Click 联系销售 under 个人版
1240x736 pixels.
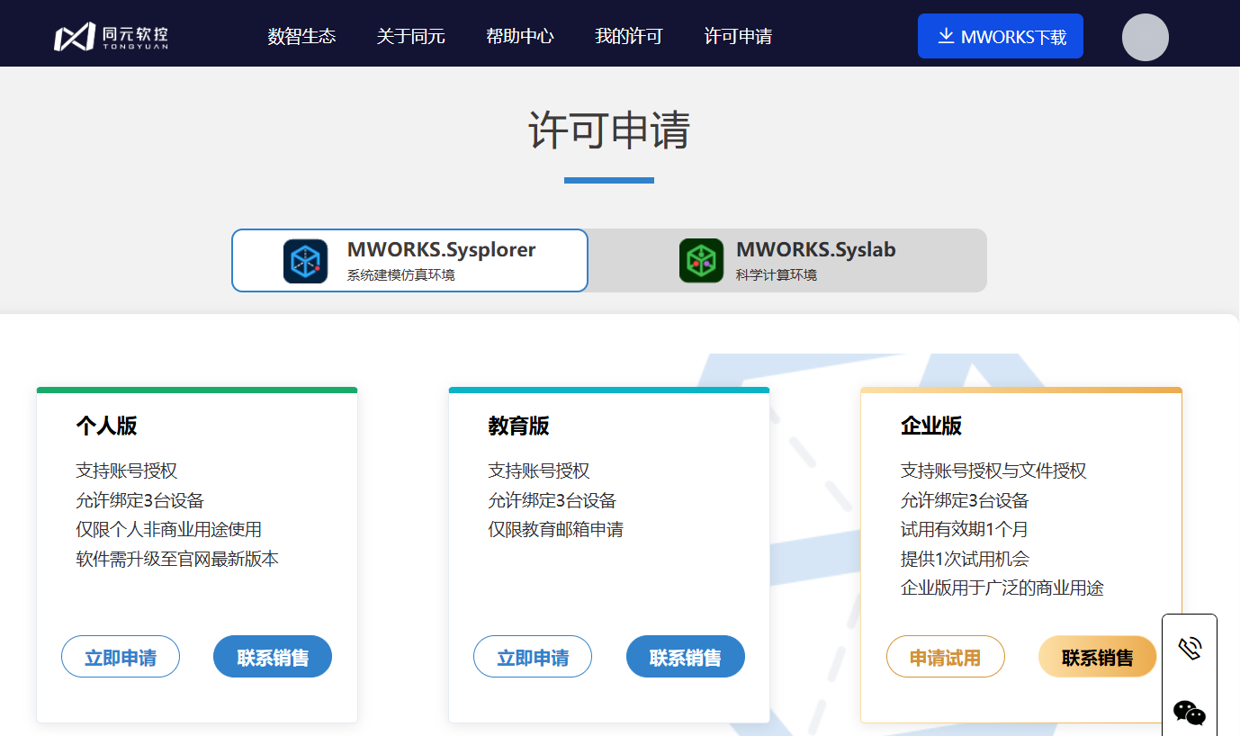[x=273, y=657]
